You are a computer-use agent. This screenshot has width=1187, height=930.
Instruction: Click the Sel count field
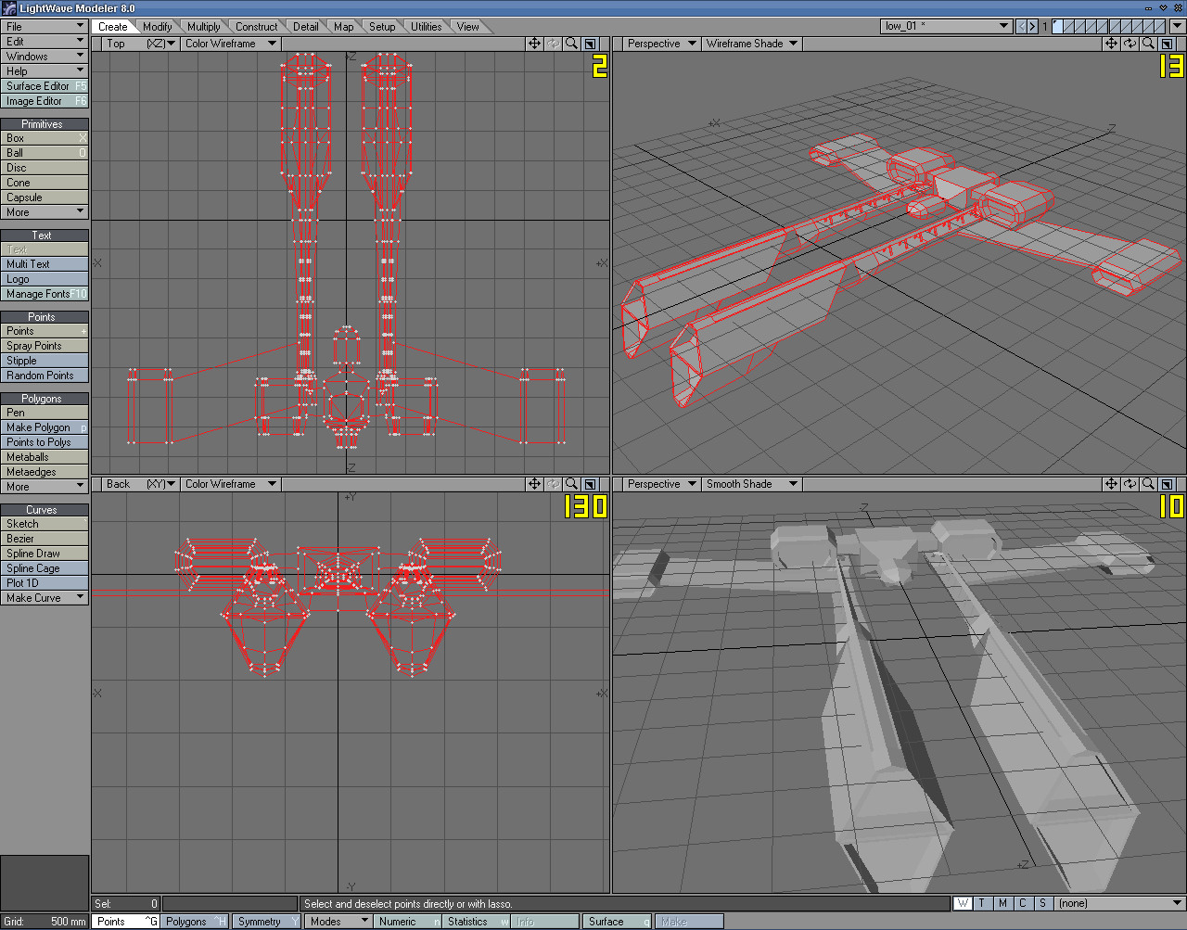click(126, 903)
